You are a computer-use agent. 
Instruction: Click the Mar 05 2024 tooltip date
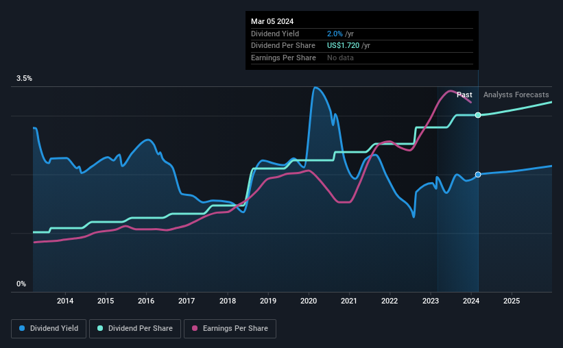coord(272,21)
